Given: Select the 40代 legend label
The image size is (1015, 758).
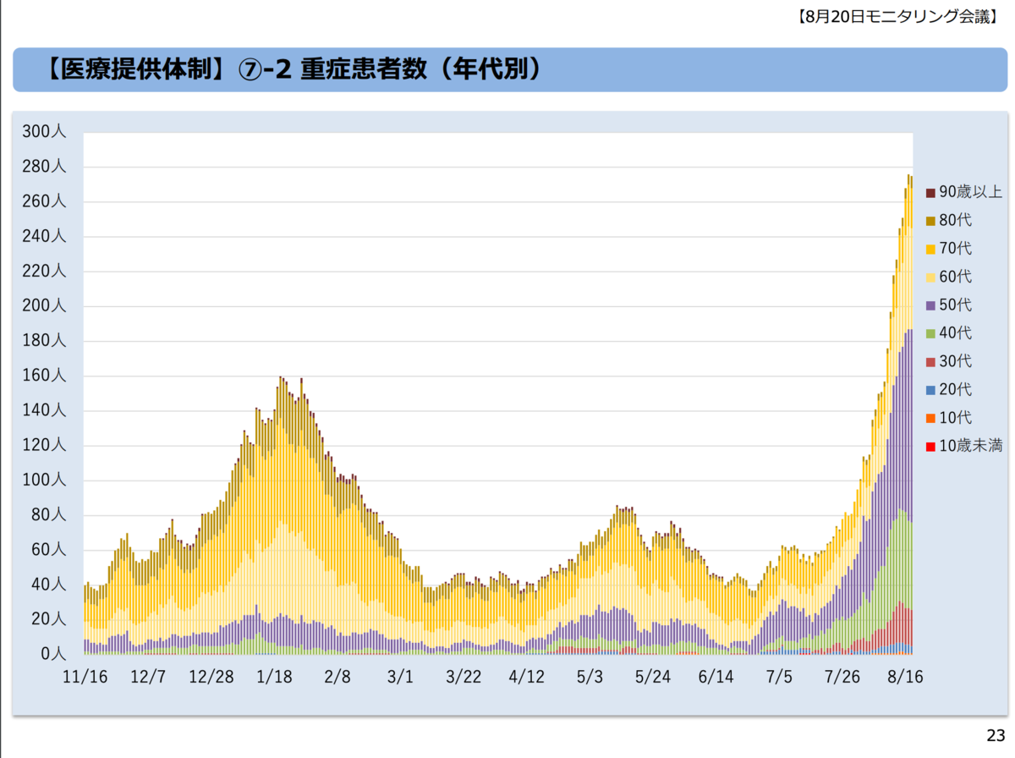Looking at the screenshot, I should (x=956, y=333).
